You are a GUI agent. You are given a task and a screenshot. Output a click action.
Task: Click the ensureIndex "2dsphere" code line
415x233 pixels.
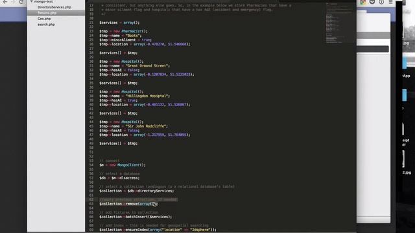(158, 230)
